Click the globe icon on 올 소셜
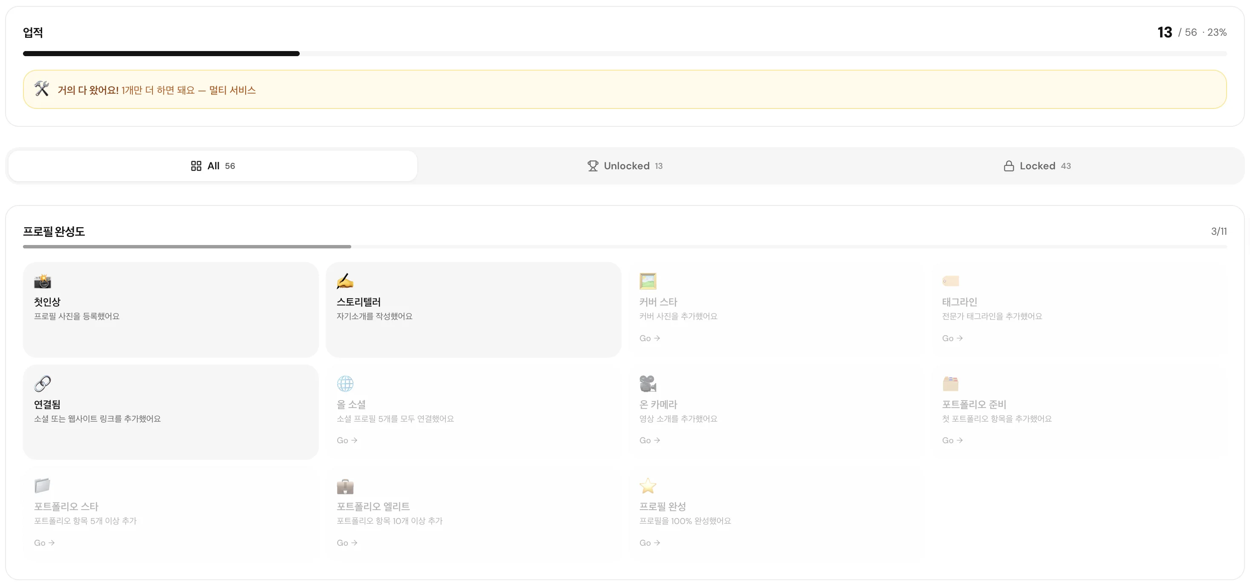Image resolution: width=1250 pixels, height=587 pixels. (345, 383)
